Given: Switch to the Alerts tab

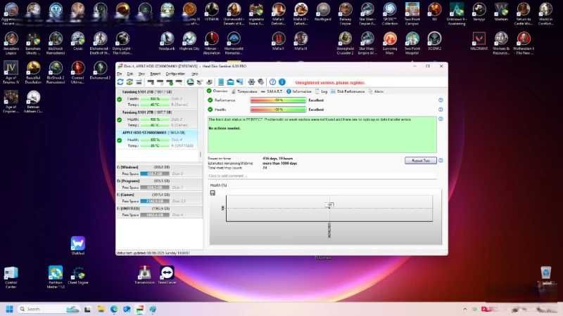Looking at the screenshot, I should tap(376, 91).
